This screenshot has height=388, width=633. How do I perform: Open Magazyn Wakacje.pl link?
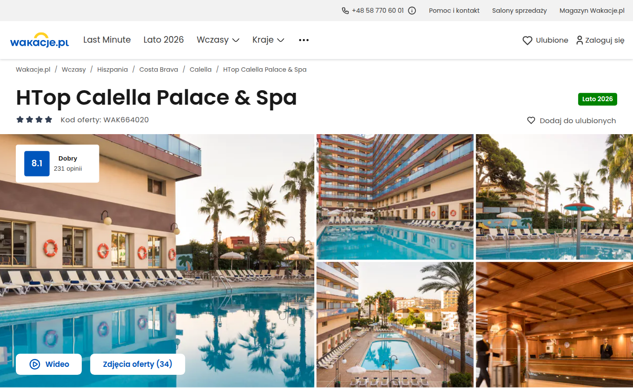[x=592, y=11]
